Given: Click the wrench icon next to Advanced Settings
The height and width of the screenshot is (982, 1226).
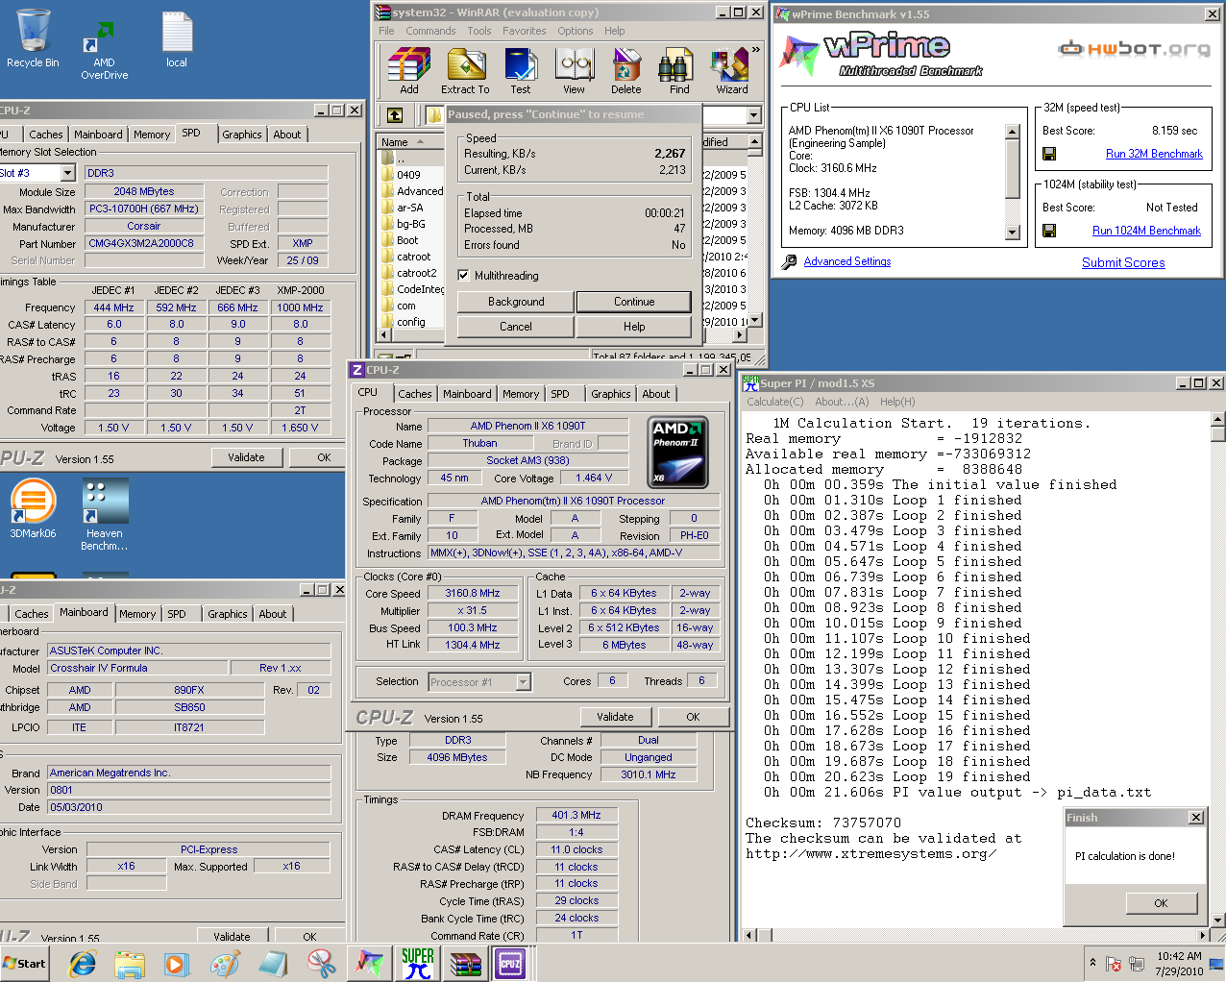Looking at the screenshot, I should 789,261.
